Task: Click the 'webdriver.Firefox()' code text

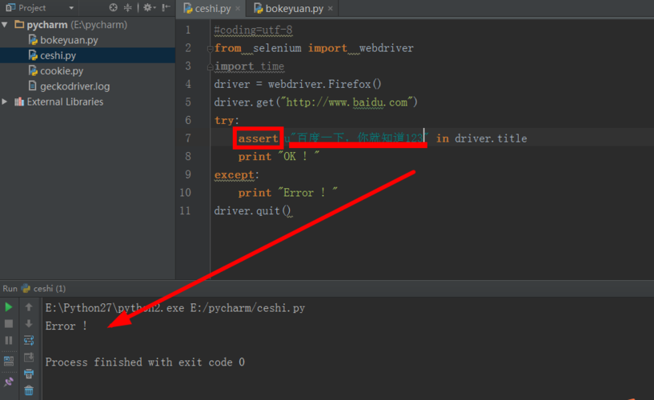Action: click(x=324, y=84)
